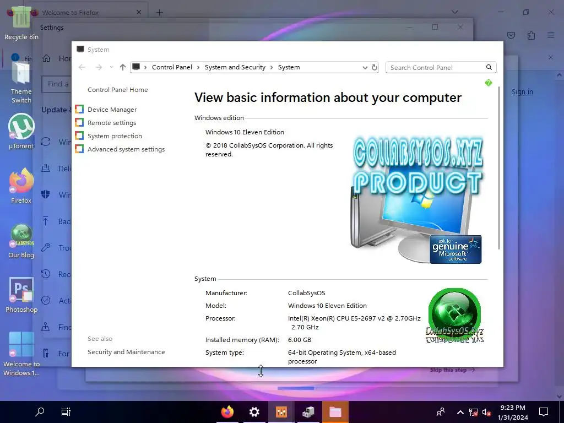Image resolution: width=564 pixels, height=423 pixels.
Task: Expand chevron after System and Security
Action: [x=272, y=68]
